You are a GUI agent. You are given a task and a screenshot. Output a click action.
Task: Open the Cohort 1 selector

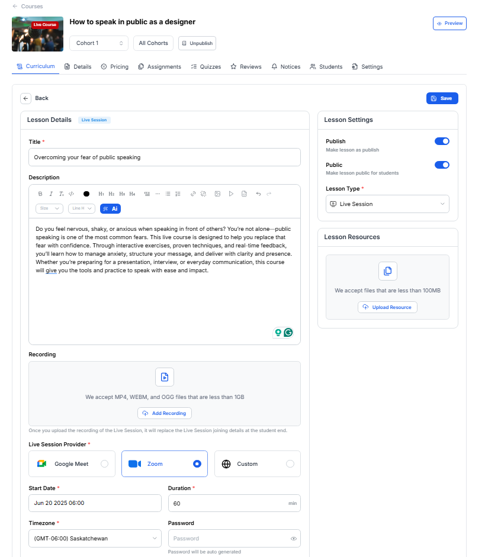(x=98, y=43)
